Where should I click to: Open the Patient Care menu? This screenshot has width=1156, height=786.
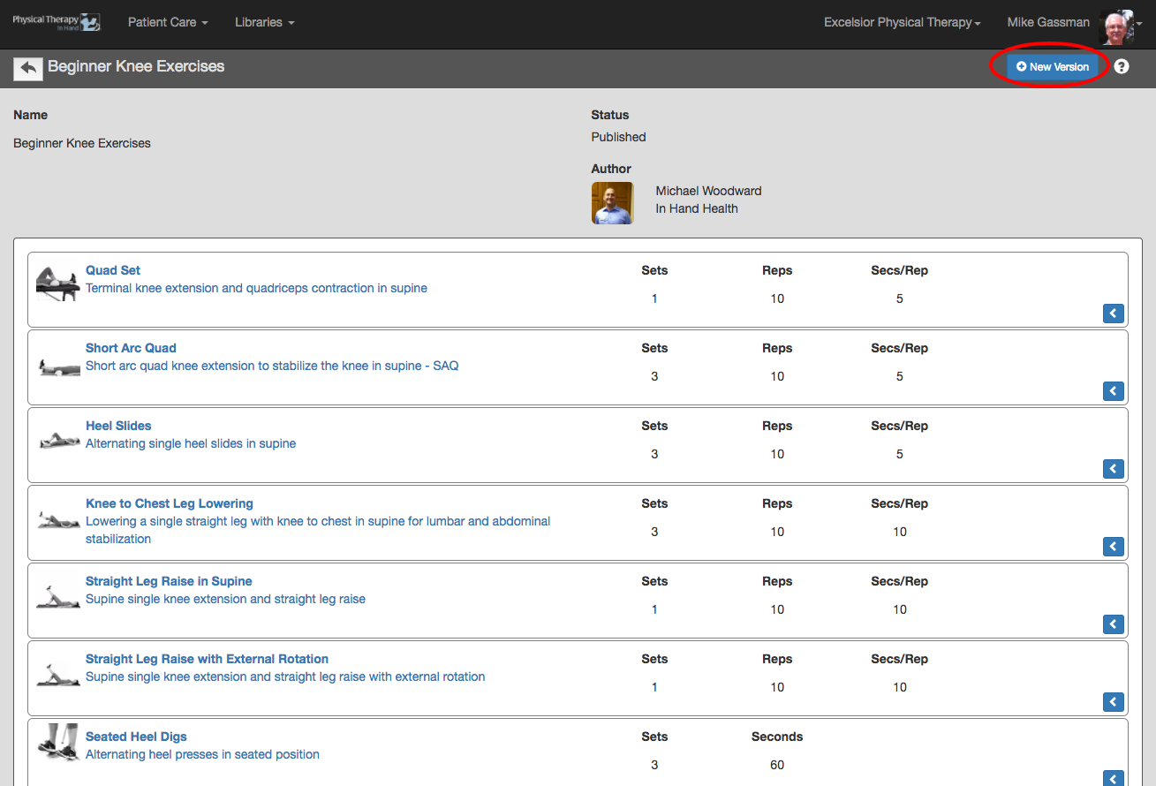pyautogui.click(x=168, y=22)
